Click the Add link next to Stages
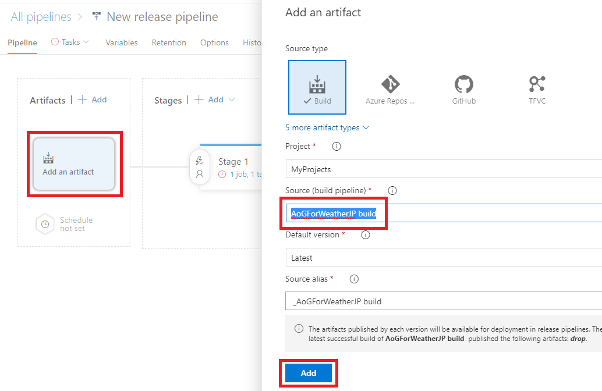 pos(216,99)
